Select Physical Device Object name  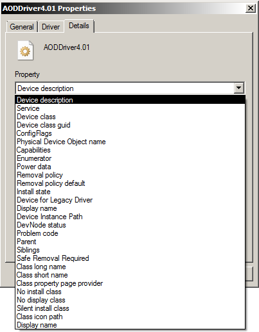point(130,142)
